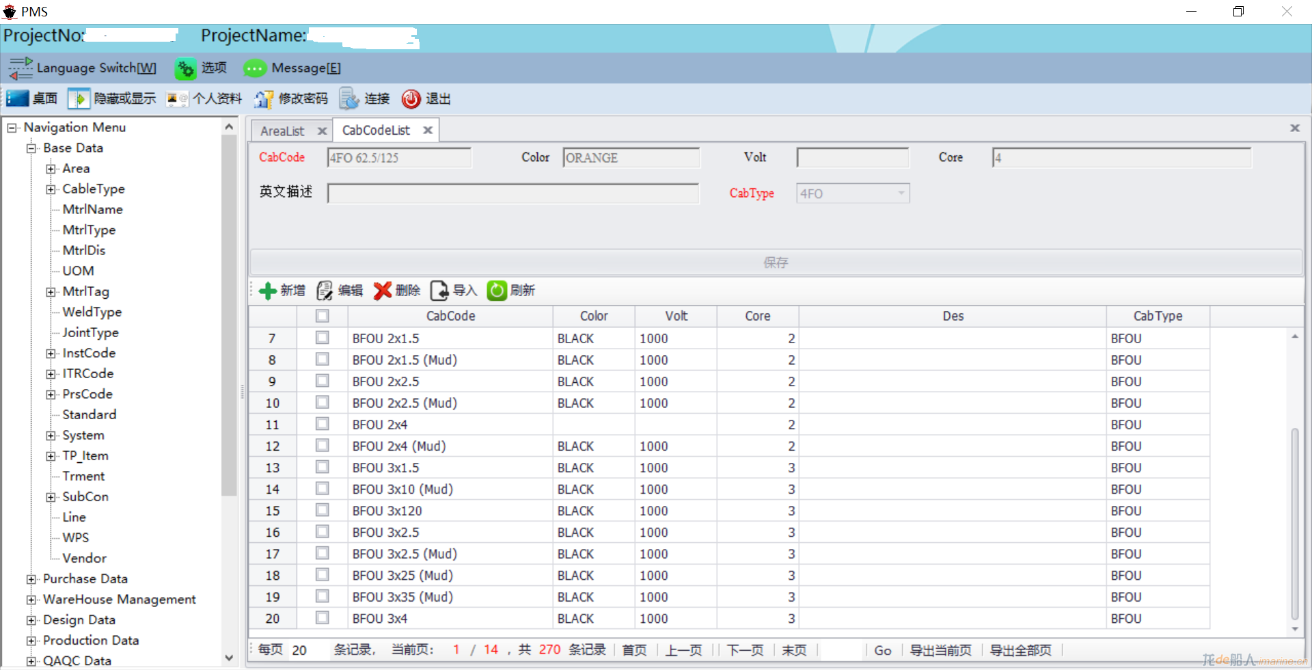Expand the MtrlTag tree node

[51, 292]
